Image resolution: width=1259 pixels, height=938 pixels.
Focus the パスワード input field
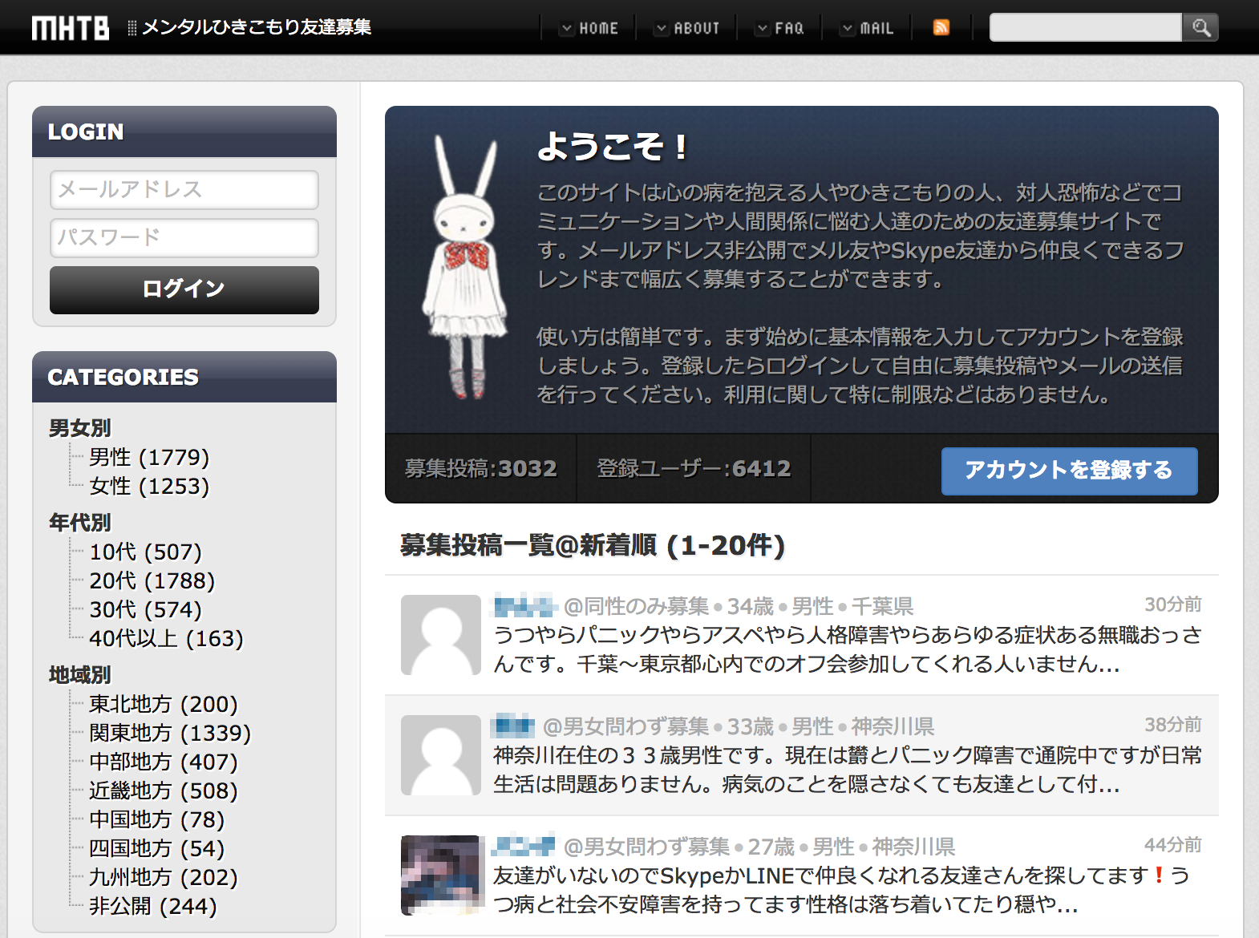tap(184, 238)
